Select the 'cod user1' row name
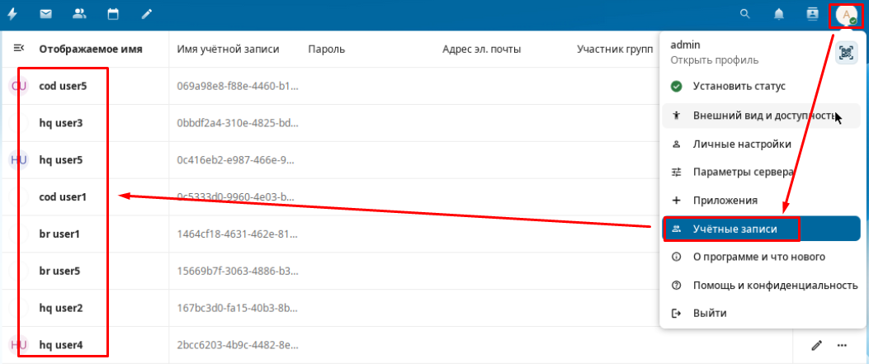 pos(63,197)
